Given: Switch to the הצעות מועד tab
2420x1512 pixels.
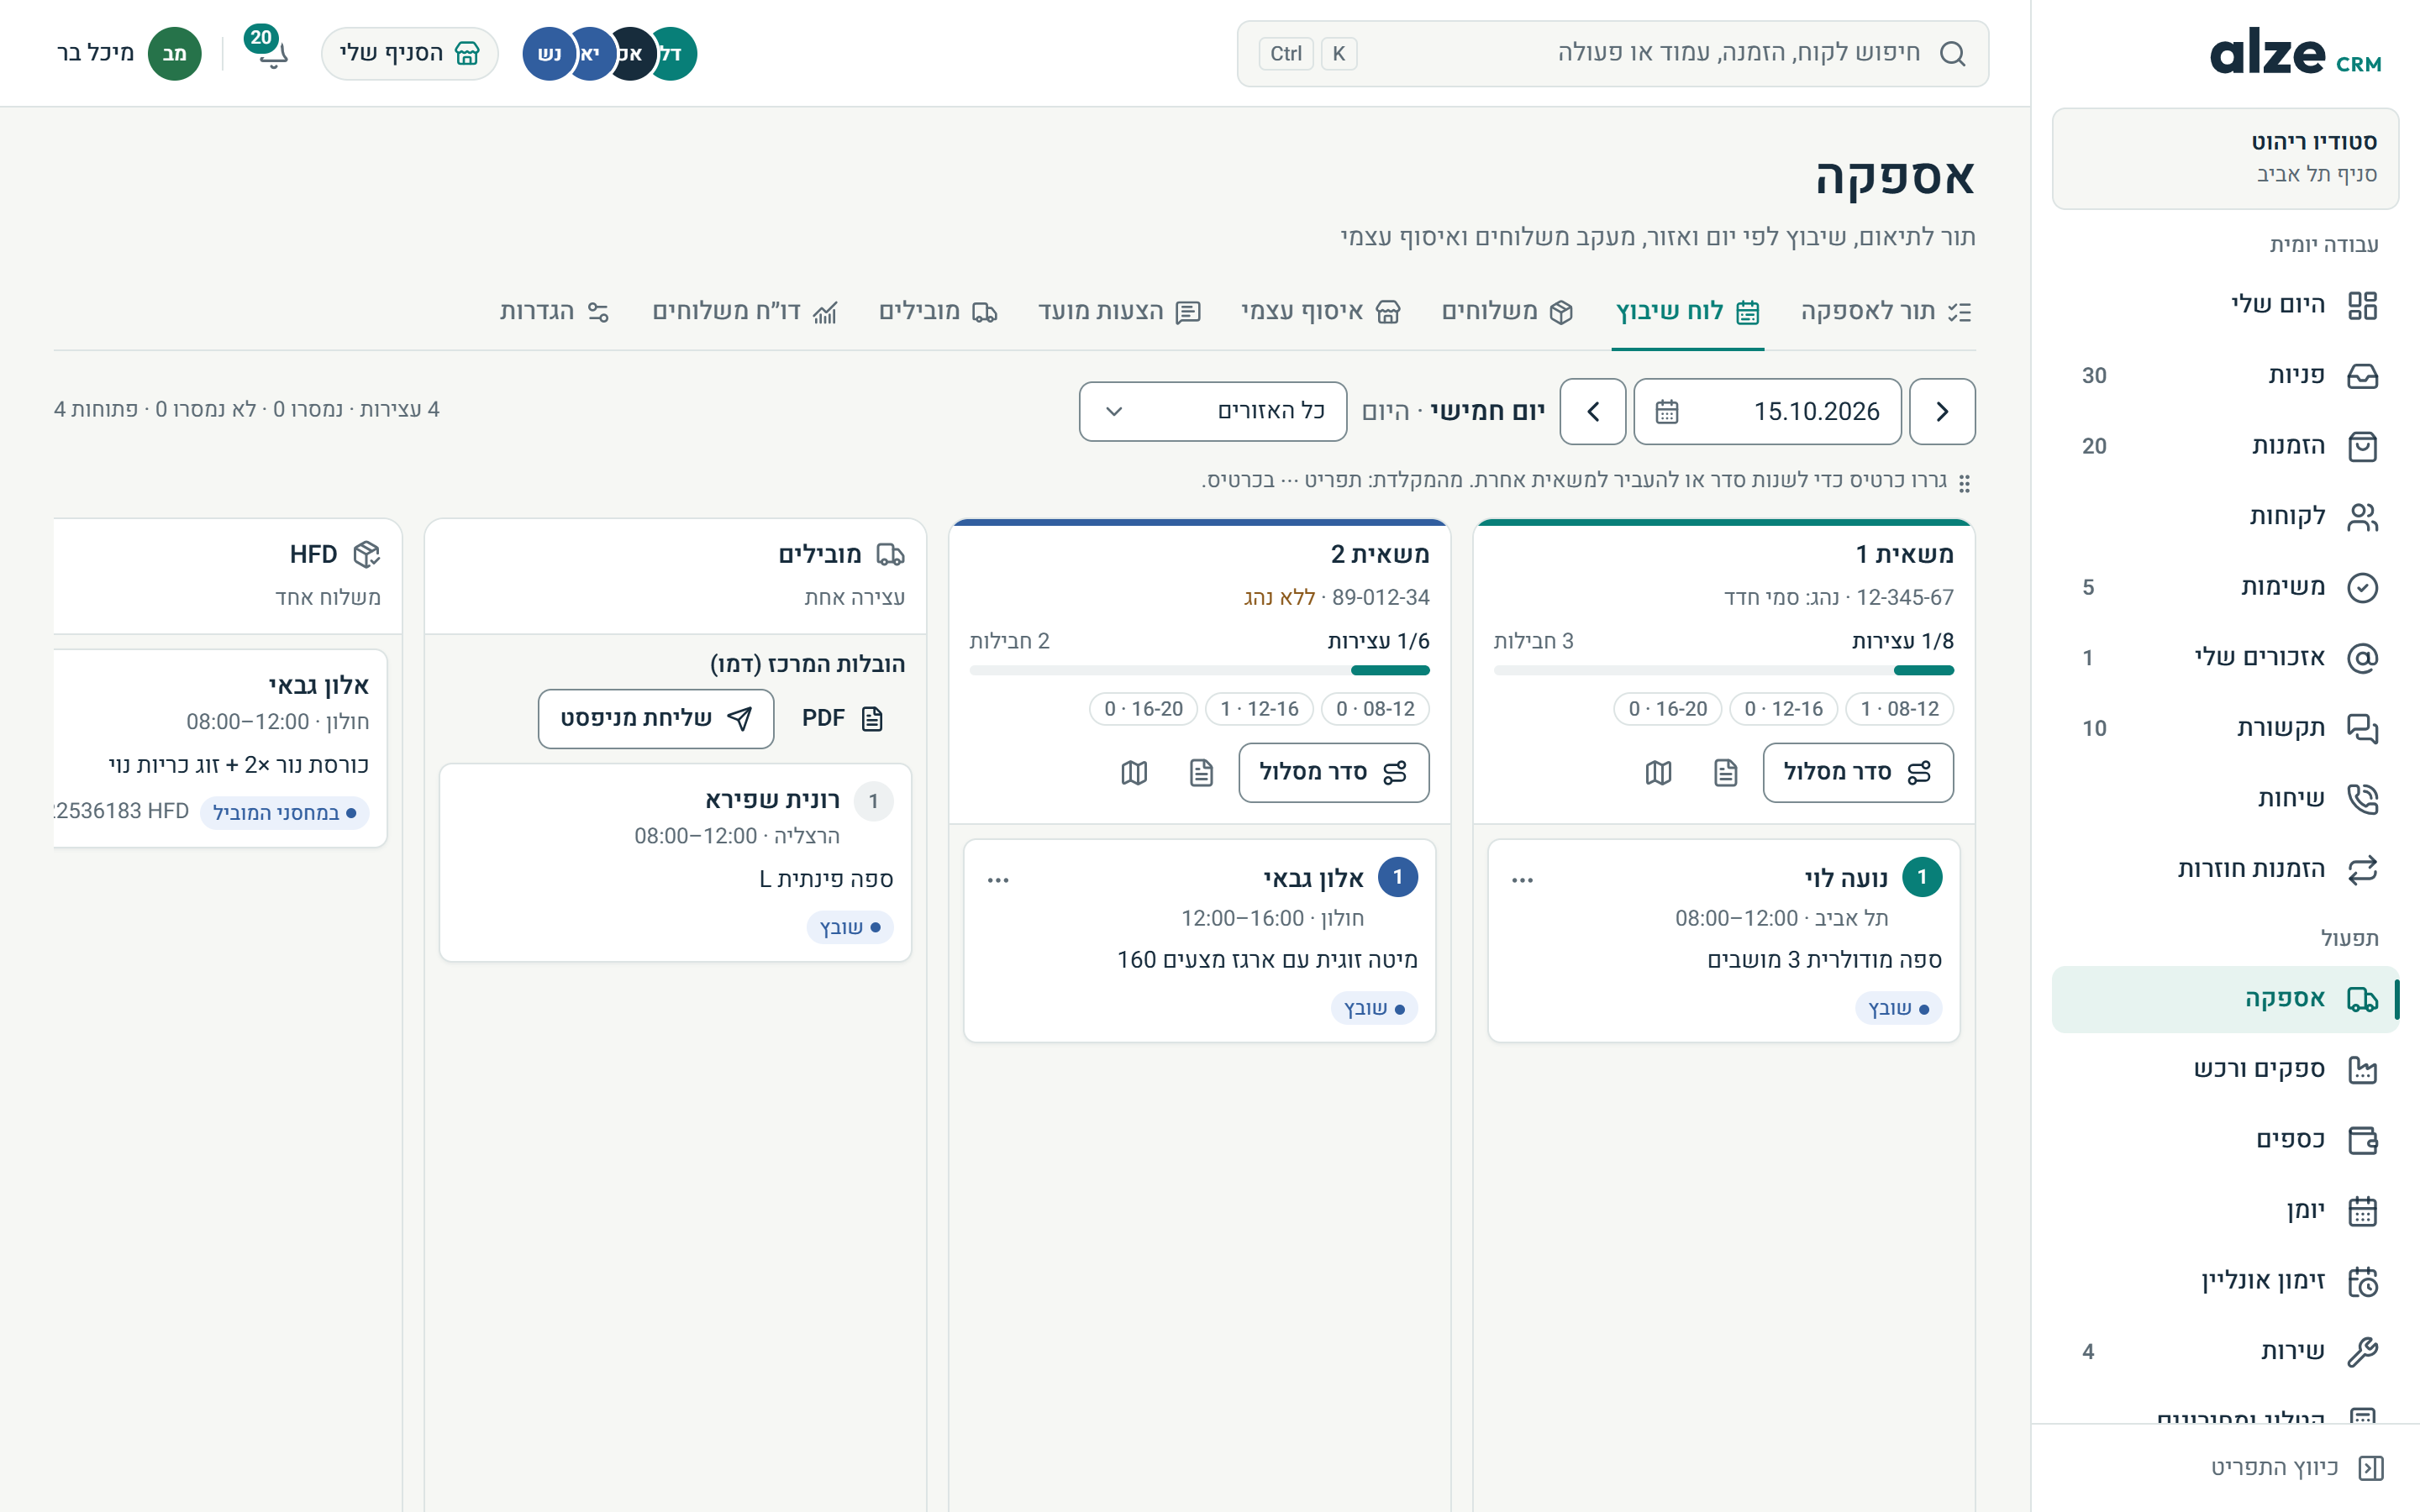Looking at the screenshot, I should coord(1119,312).
